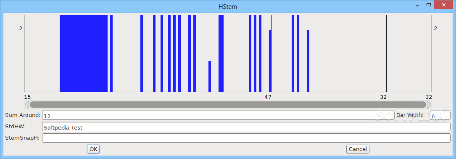Click the 'StdHW:' label
The width and height of the screenshot is (456, 159).
click(x=15, y=126)
